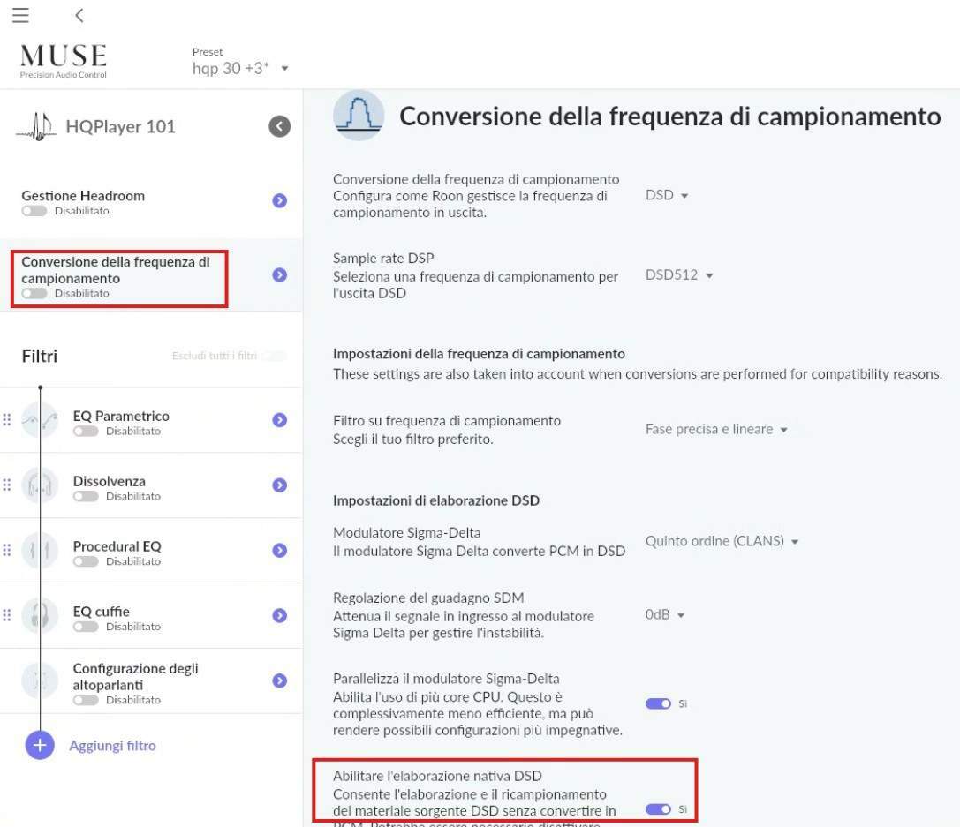Grab Procedural EQ drag handle
960x827 pixels.
pyautogui.click(x=7, y=550)
